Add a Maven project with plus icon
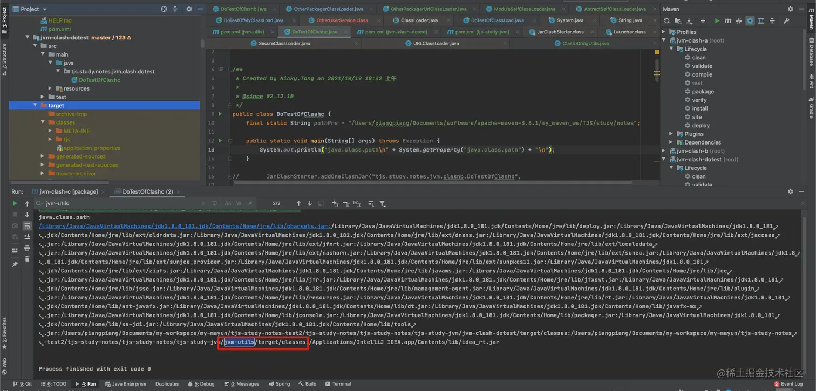This screenshot has width=816, height=391. (703, 20)
